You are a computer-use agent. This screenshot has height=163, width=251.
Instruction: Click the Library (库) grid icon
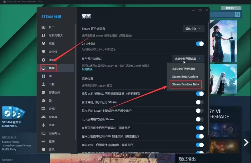click(x=43, y=76)
